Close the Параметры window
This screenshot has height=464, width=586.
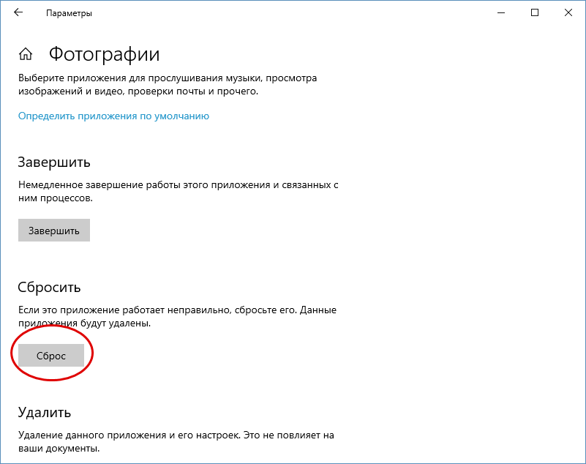pyautogui.click(x=568, y=12)
